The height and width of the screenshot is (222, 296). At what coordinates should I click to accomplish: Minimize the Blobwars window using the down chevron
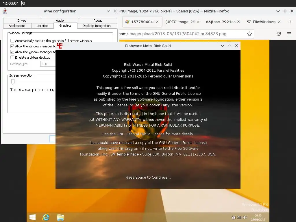coord(223,46)
